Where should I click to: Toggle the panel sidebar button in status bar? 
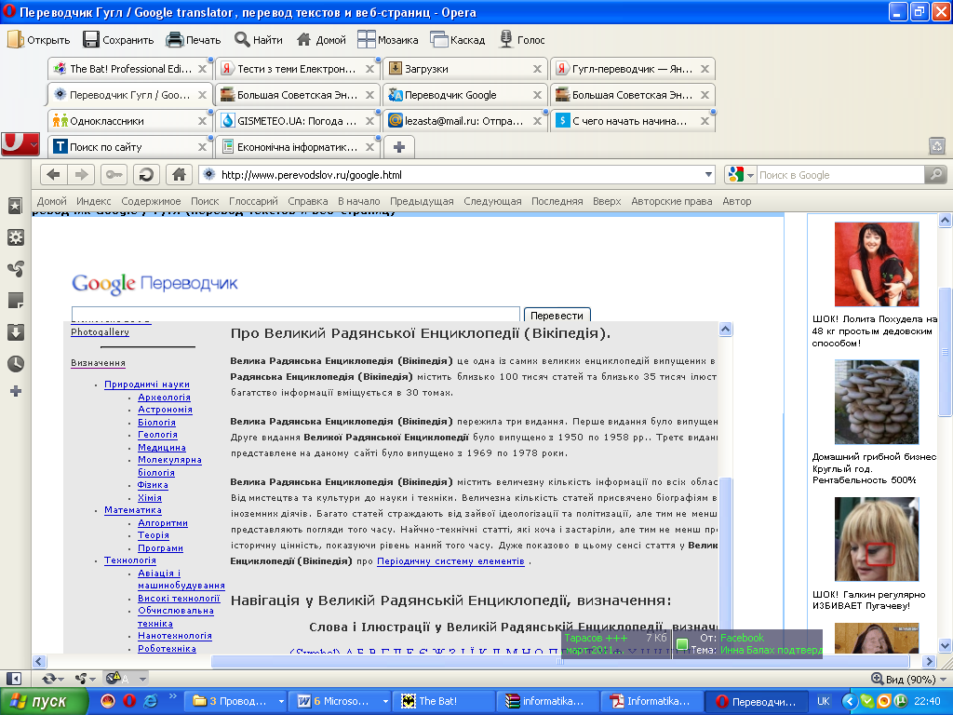[x=13, y=679]
